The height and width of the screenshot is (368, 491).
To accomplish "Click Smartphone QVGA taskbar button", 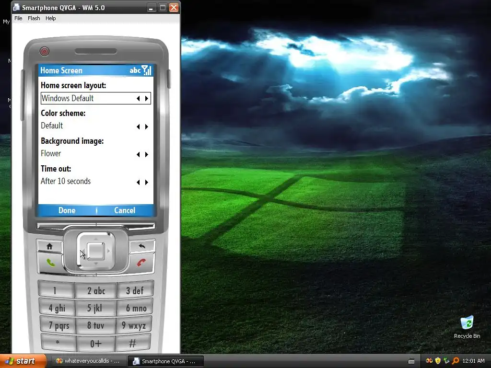I will tap(166, 361).
